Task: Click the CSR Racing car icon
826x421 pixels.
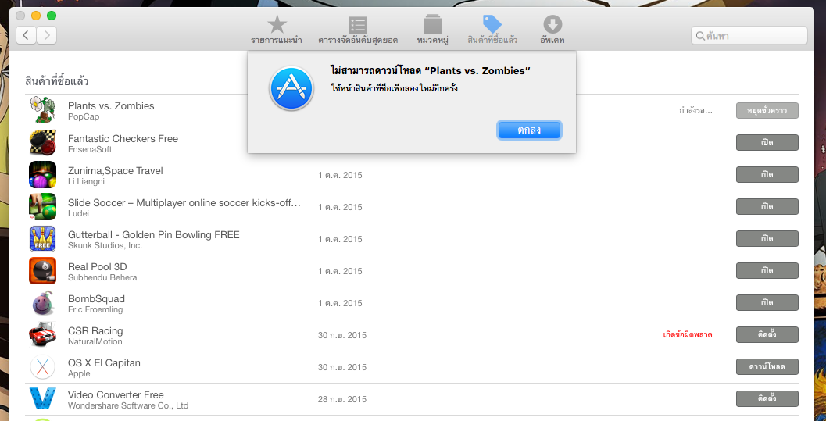Action: [43, 335]
